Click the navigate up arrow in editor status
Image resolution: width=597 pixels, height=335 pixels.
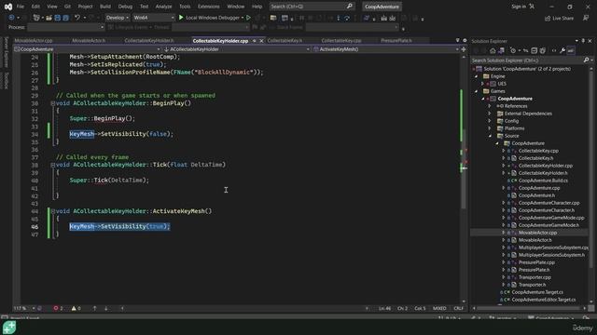pyautogui.click(x=94, y=308)
